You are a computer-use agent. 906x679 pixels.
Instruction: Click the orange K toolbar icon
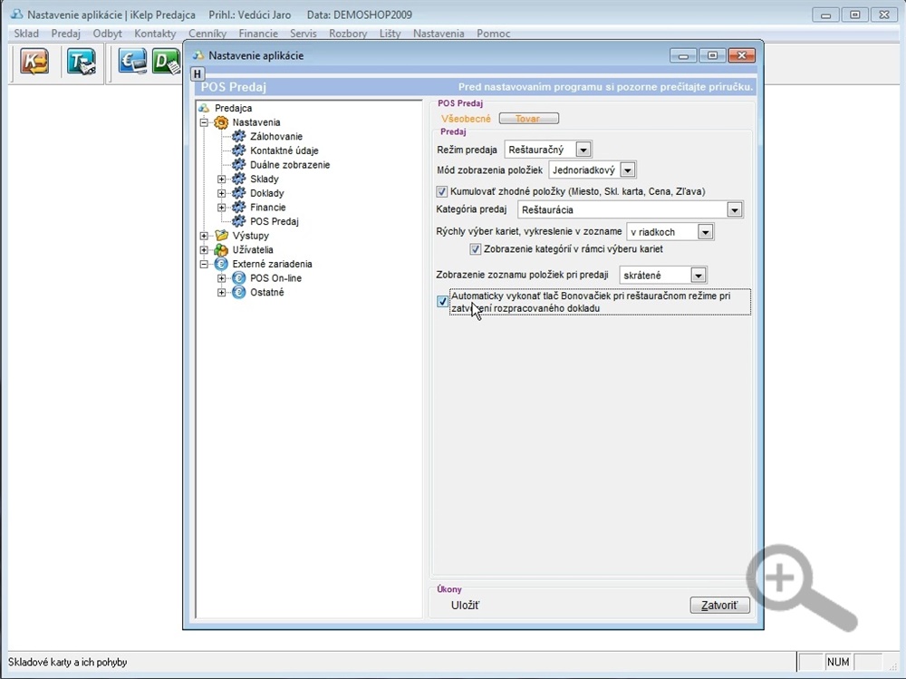point(34,63)
